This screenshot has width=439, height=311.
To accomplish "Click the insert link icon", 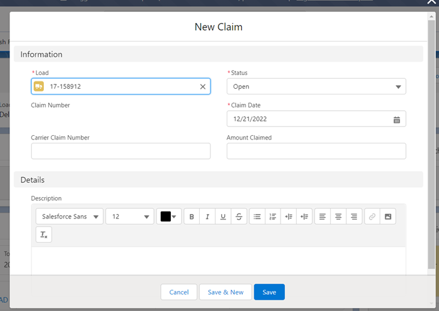I will [372, 217].
